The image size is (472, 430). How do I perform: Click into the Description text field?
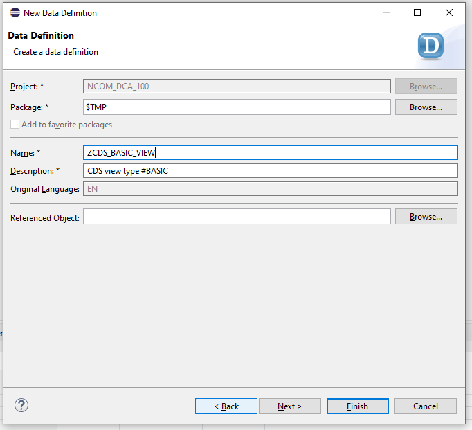click(270, 171)
